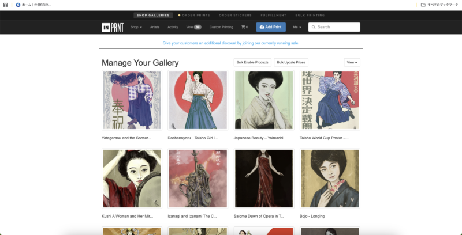Focus the Search input field

click(x=334, y=27)
